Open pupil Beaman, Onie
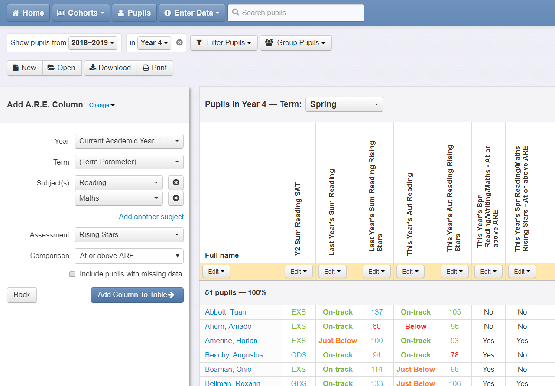The image size is (555, 386). coord(228,370)
